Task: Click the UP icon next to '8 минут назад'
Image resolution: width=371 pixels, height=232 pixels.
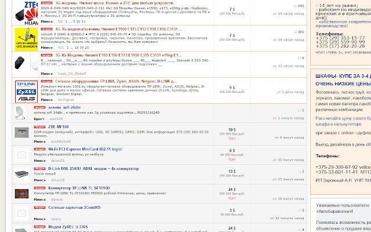Action: (x=277, y=137)
